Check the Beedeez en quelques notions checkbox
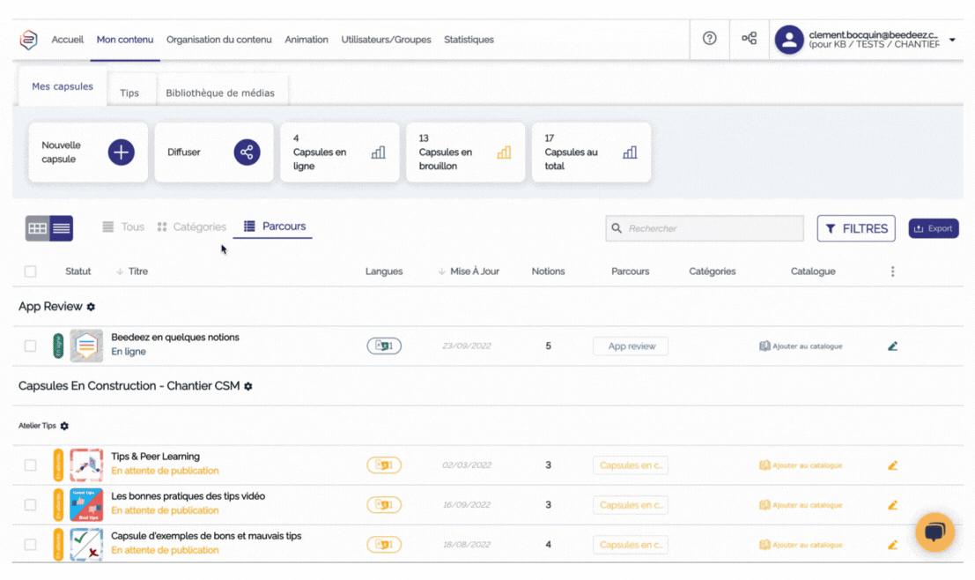 point(31,346)
